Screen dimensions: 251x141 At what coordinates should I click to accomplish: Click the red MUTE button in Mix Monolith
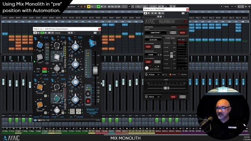(173, 97)
